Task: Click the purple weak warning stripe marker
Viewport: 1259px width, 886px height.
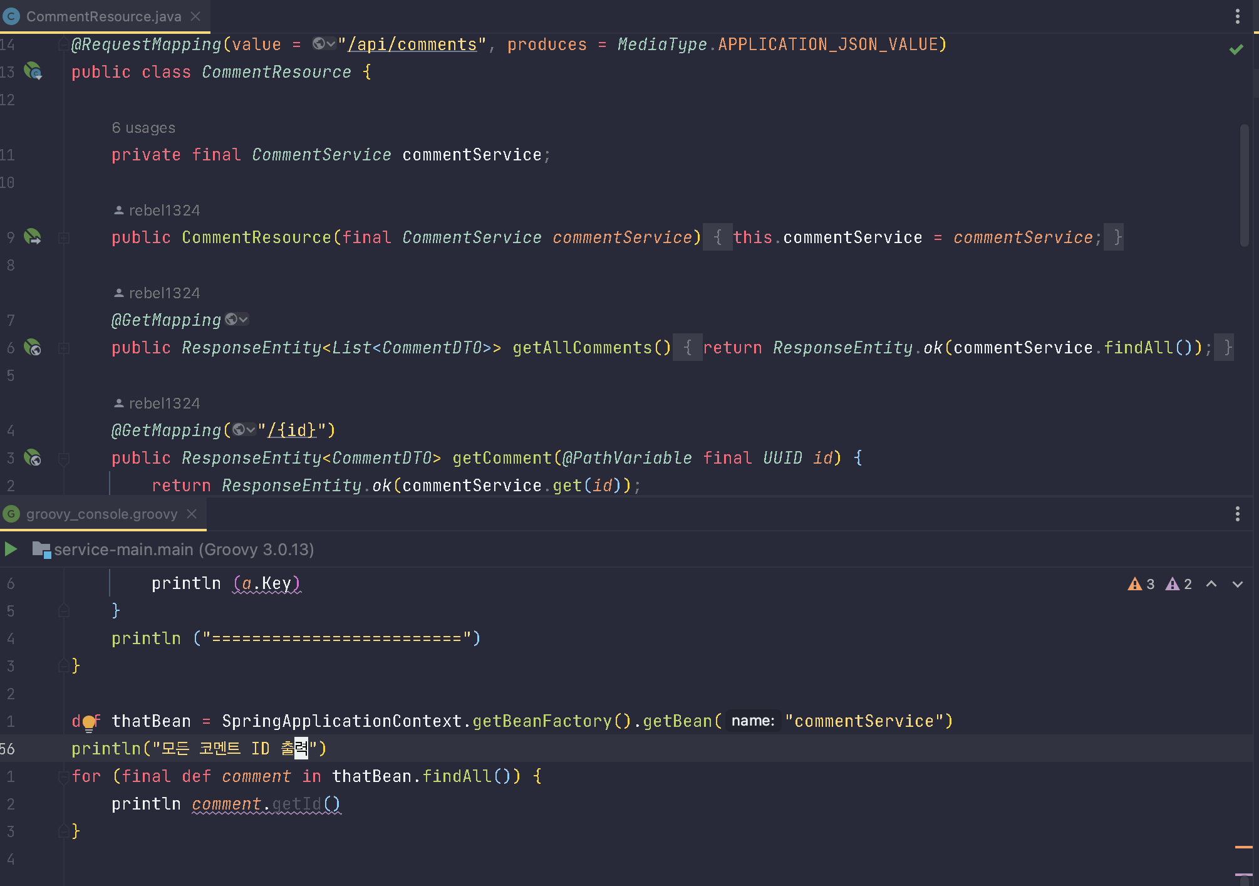Action: (x=1243, y=875)
